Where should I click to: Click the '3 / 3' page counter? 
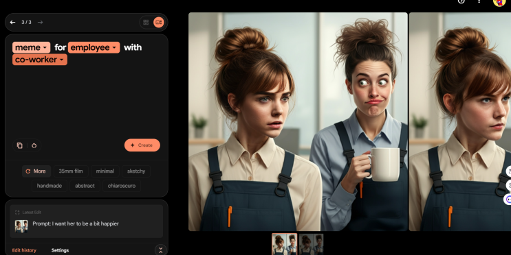(x=26, y=22)
